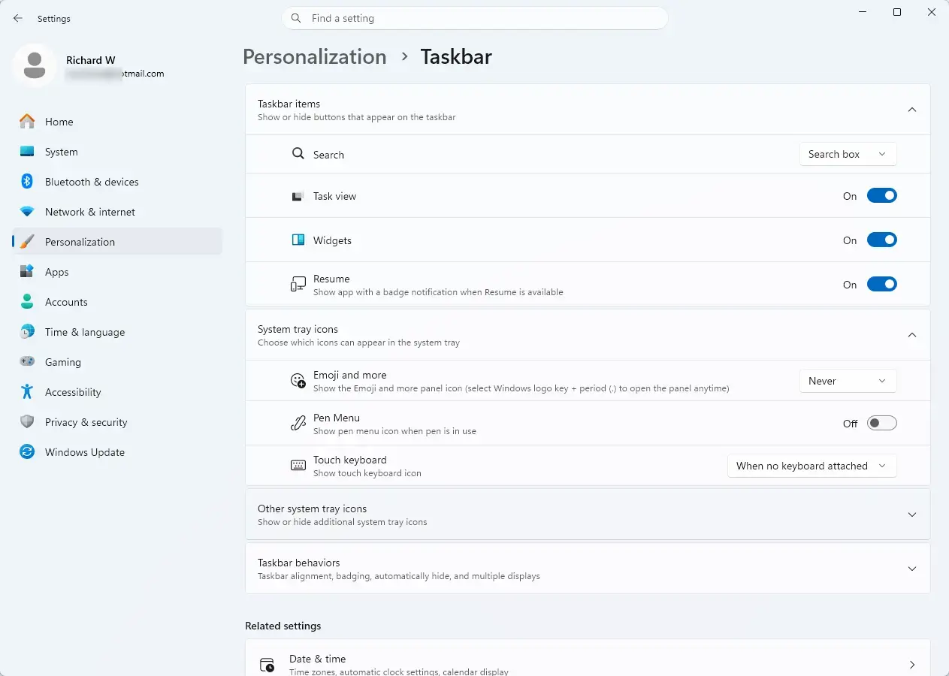
Task: Click the back arrow in Settings
Action: [x=18, y=18]
